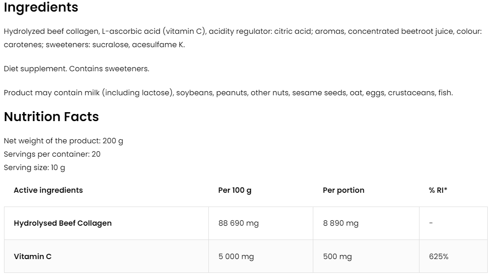Click the 'Per 100 g' column header
Image resolution: width=490 pixels, height=276 pixels.
[x=235, y=190]
